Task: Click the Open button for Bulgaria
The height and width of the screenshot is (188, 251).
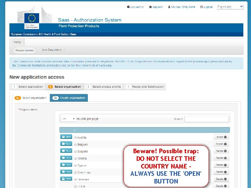Action: [x=66, y=151]
